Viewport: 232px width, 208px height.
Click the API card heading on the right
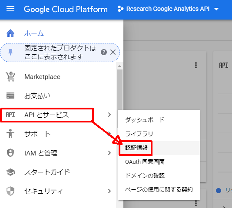point(224,65)
